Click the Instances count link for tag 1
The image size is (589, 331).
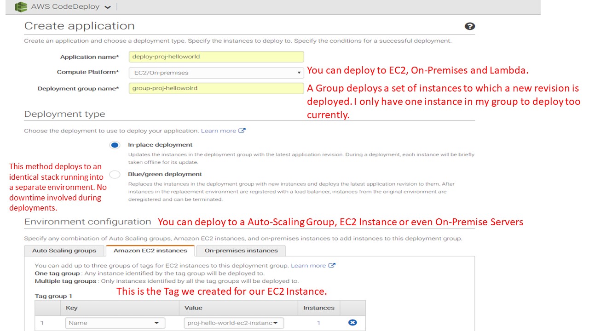coord(318,323)
